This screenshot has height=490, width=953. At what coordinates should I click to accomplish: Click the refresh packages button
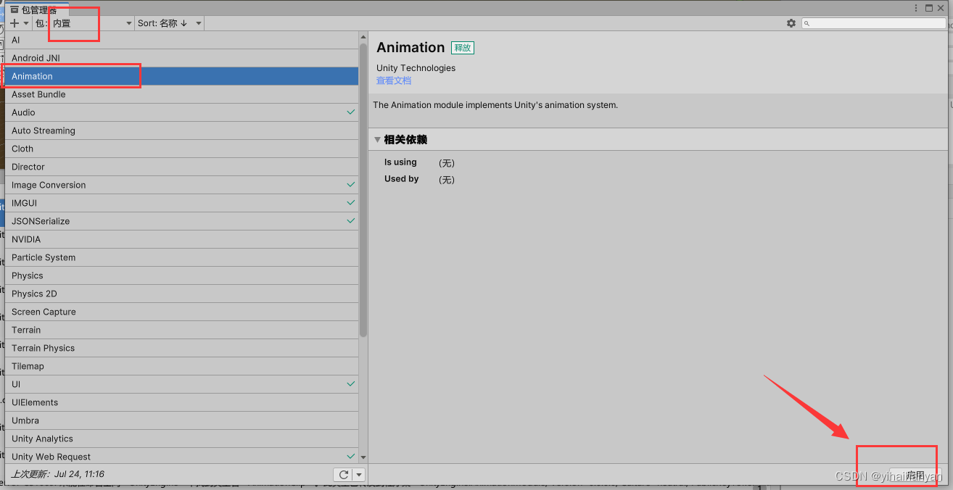(x=343, y=475)
